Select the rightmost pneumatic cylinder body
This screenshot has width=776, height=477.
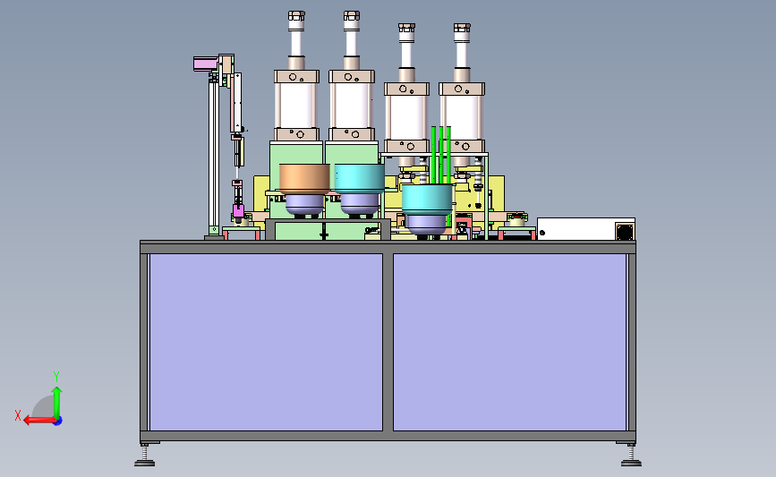(462, 118)
